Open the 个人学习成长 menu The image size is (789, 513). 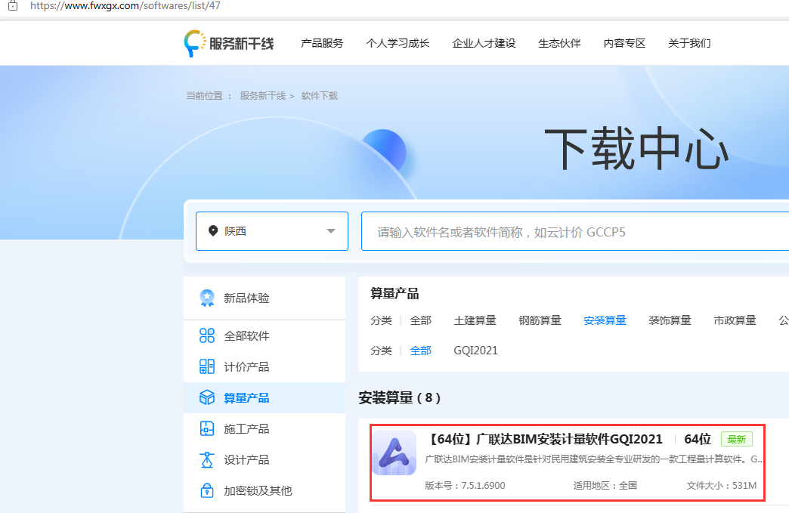coord(398,43)
